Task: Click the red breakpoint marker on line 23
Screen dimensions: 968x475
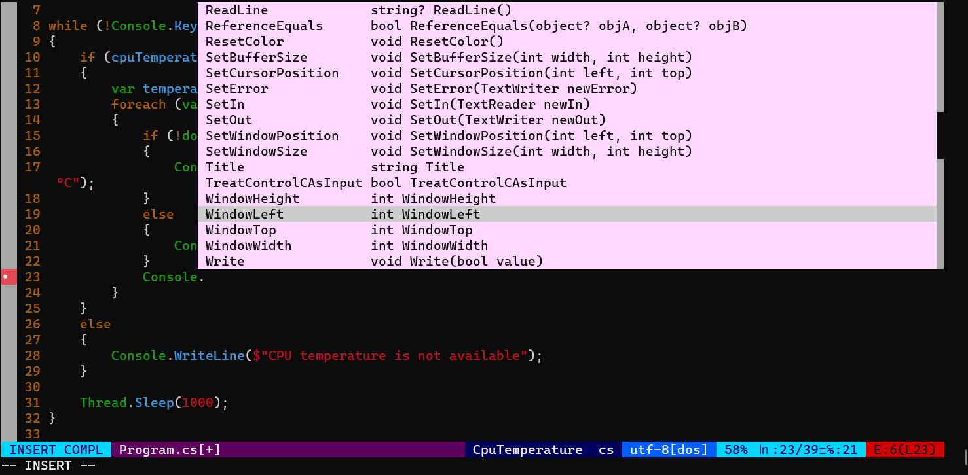Action: coord(9,276)
